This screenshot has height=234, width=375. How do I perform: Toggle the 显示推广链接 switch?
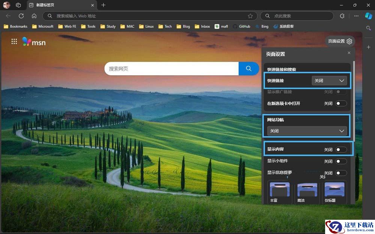click(x=341, y=92)
